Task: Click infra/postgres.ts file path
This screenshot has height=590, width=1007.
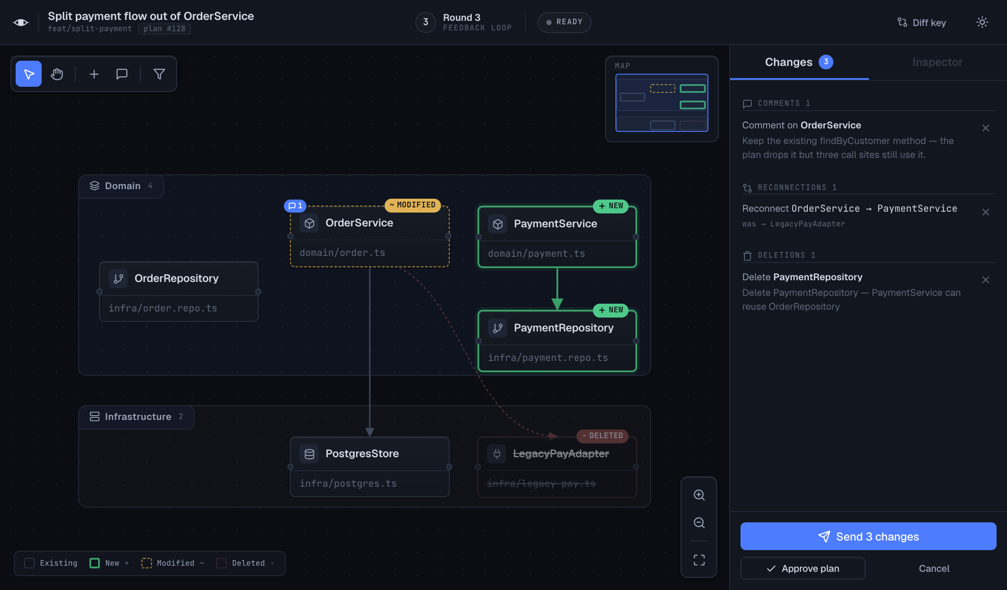Action: (x=348, y=484)
